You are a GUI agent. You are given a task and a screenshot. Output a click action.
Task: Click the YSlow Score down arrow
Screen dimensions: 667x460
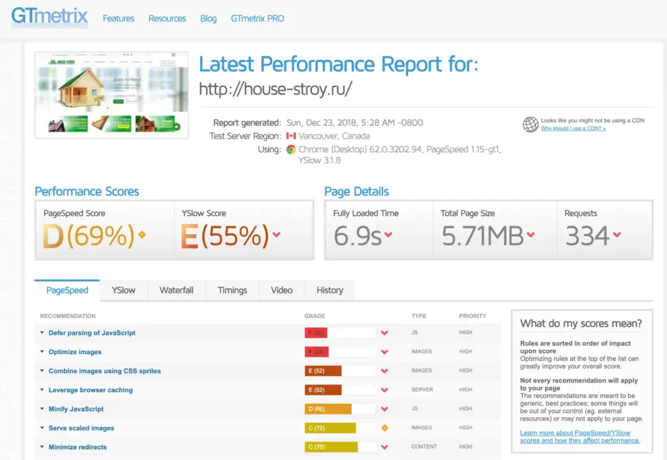pyautogui.click(x=276, y=234)
